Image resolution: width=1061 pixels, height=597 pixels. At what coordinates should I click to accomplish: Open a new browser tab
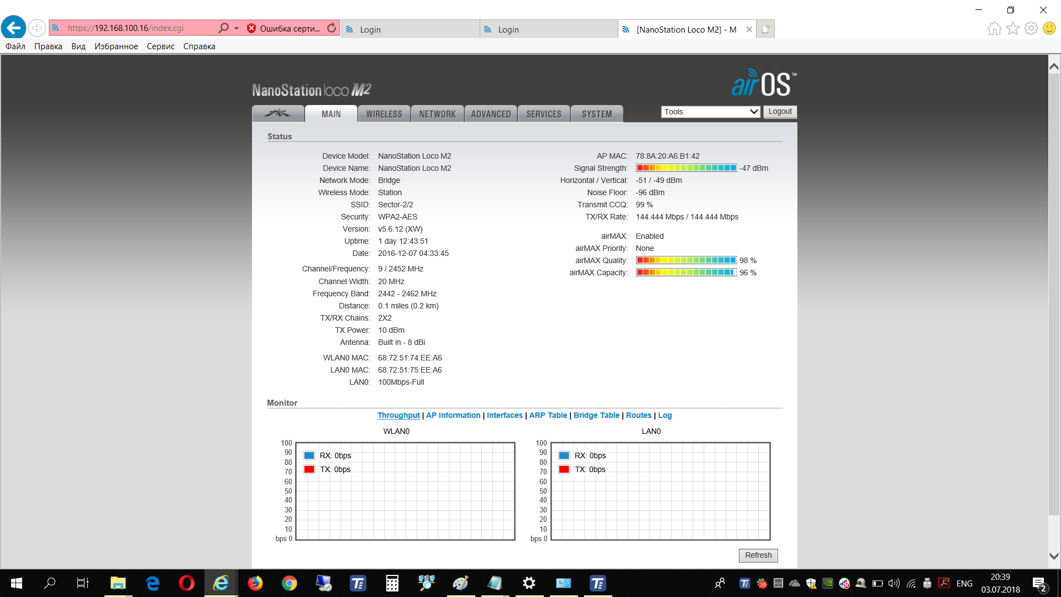click(765, 29)
